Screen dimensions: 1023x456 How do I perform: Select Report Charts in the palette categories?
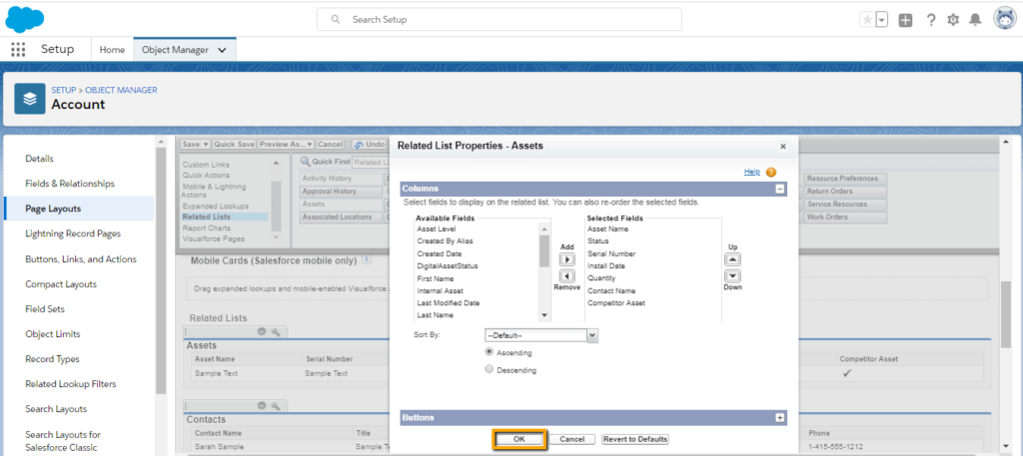coord(206,228)
